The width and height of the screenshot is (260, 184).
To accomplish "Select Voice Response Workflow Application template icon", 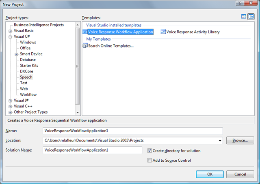I will pyautogui.click(x=85, y=32).
